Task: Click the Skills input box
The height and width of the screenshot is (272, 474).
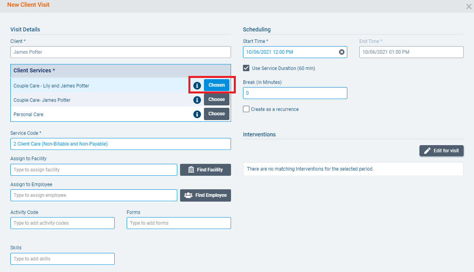Action: tap(62, 258)
